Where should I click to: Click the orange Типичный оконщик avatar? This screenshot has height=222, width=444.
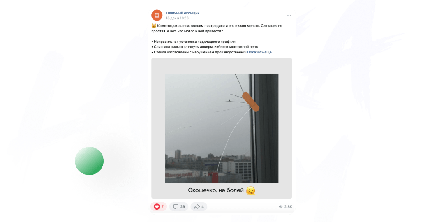point(157,15)
